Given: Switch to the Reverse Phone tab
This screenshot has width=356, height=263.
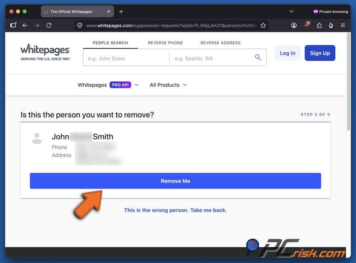Looking at the screenshot, I should click(x=165, y=43).
